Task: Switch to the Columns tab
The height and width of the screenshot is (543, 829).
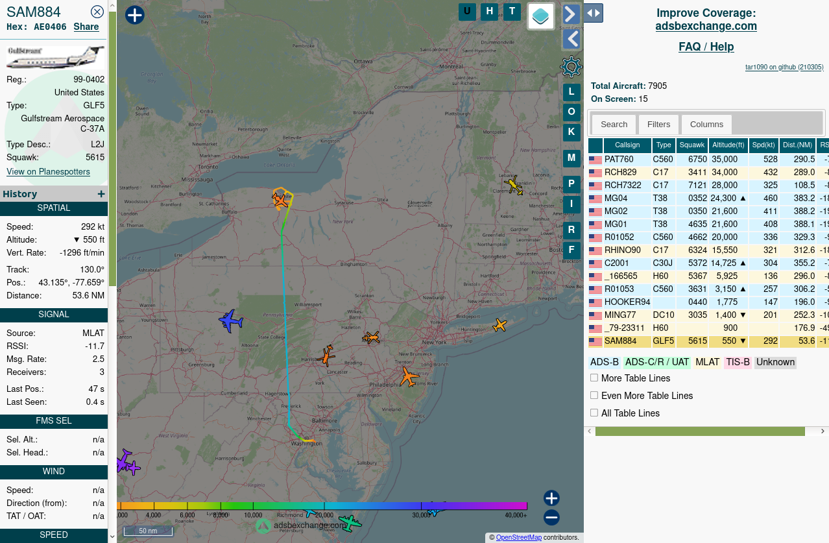Action: [x=706, y=125]
